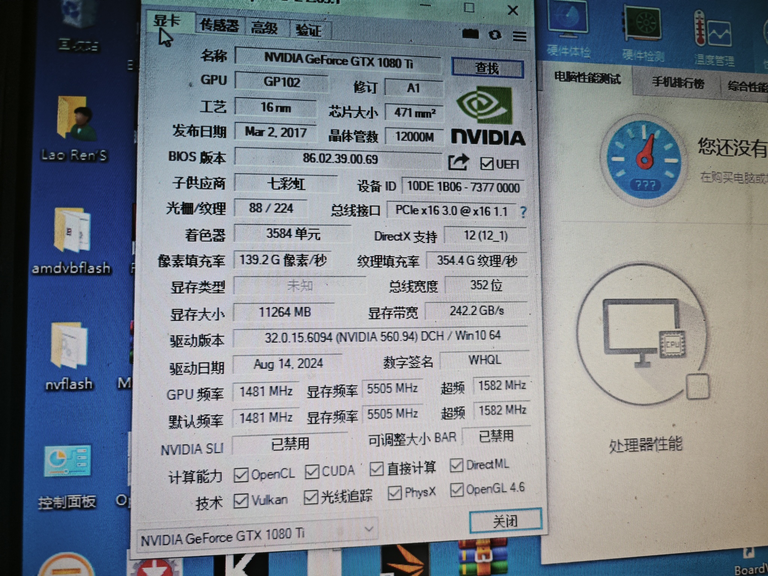Toggle the CUDA checkbox

tap(312, 471)
